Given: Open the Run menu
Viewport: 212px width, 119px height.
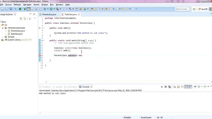Looking at the screenshot, I should click(52, 5).
